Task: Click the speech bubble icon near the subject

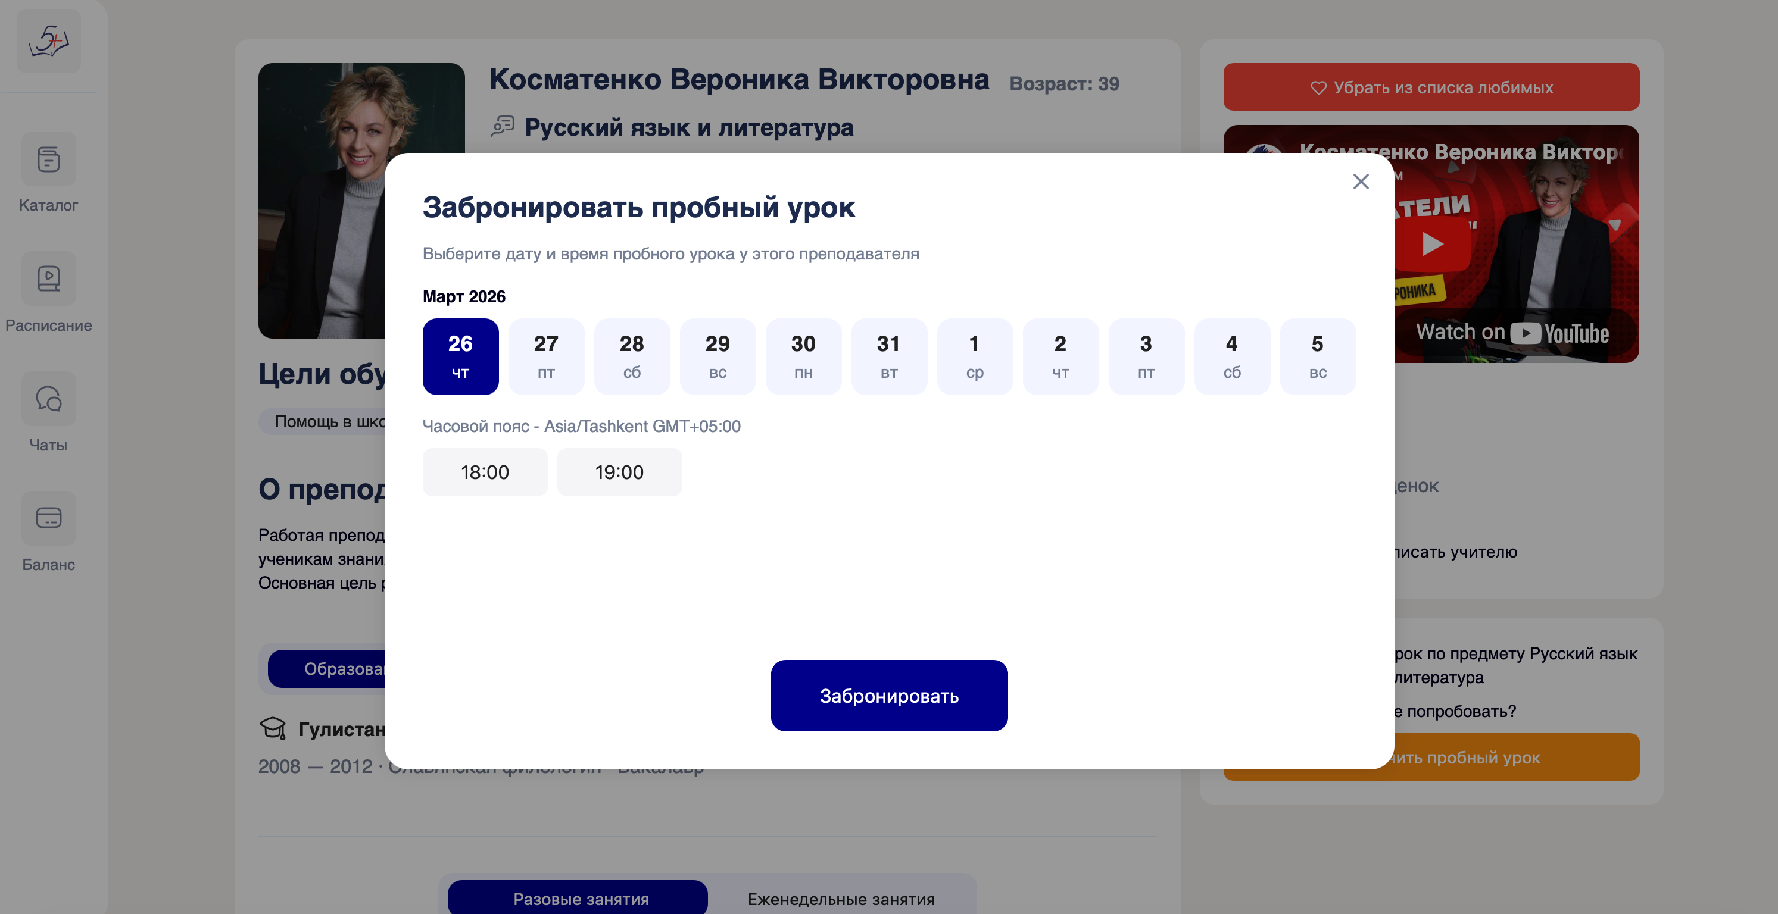Action: [502, 127]
